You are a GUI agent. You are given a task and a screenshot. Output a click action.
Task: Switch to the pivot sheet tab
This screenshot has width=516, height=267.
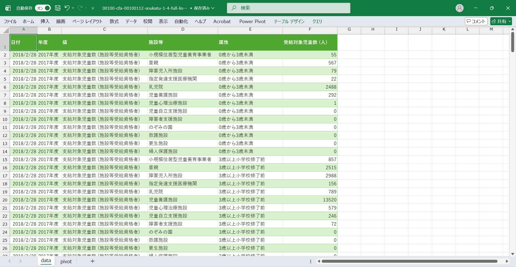tap(66, 261)
